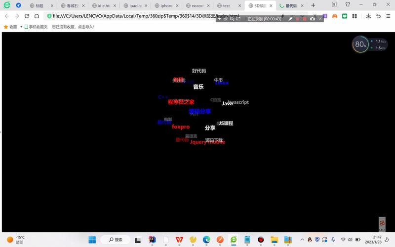Close the recording toolbar

pos(320,19)
